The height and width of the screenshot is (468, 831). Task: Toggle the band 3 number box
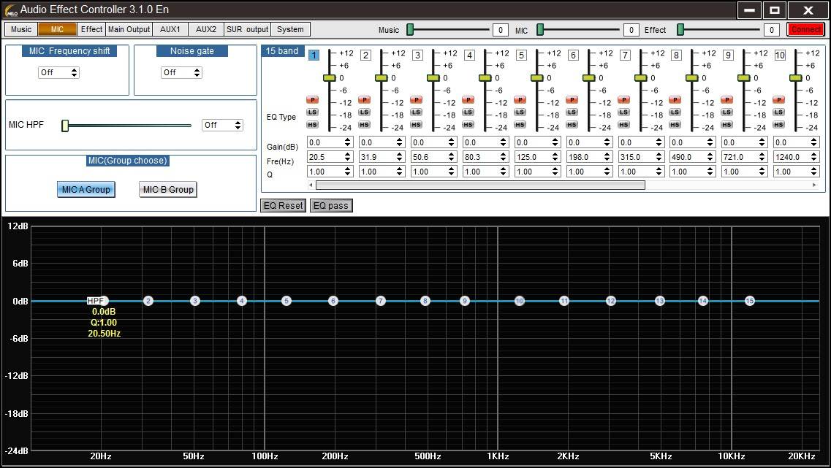click(417, 55)
